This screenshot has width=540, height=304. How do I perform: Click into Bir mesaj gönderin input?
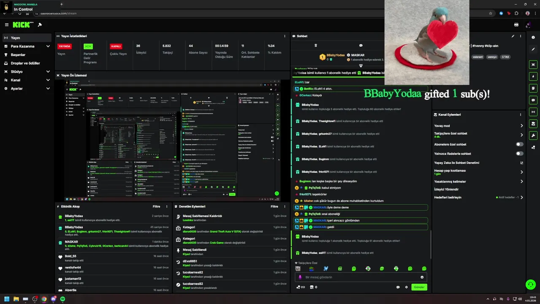[361, 277]
